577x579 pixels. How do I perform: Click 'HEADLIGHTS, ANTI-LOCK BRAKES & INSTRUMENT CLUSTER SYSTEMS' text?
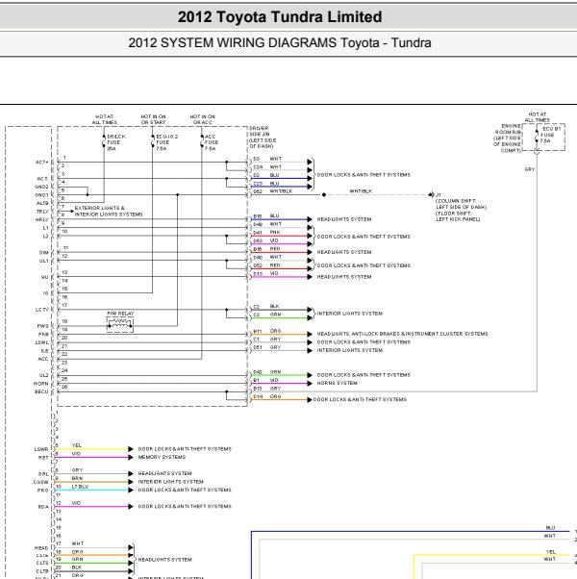[402, 334]
